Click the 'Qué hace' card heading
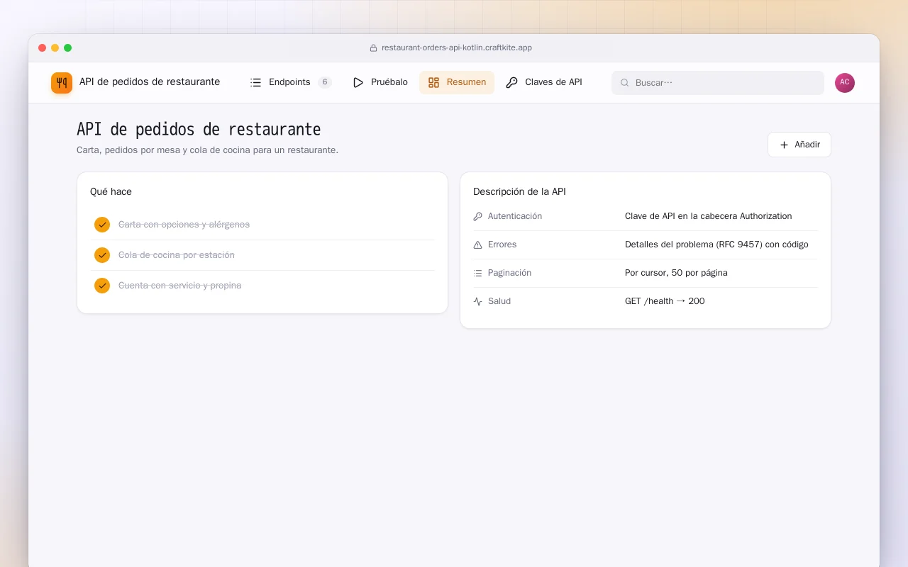908x567 pixels. 111,191
